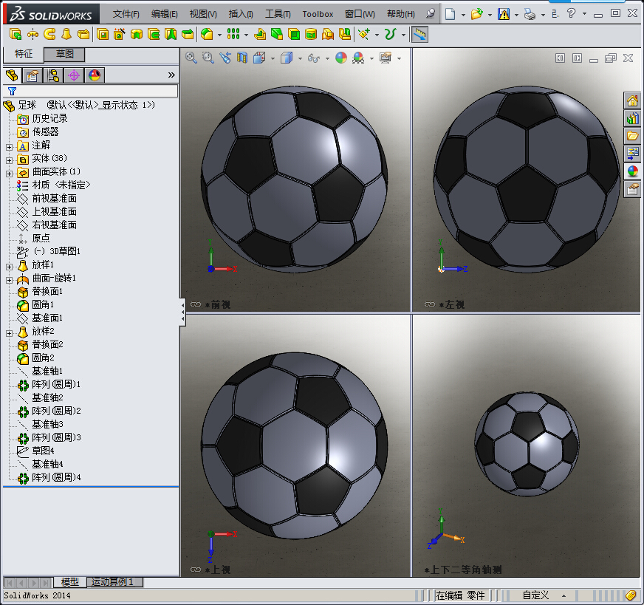Open the 编辑(E) menu
Screen dimensions: 644x605
[164, 14]
